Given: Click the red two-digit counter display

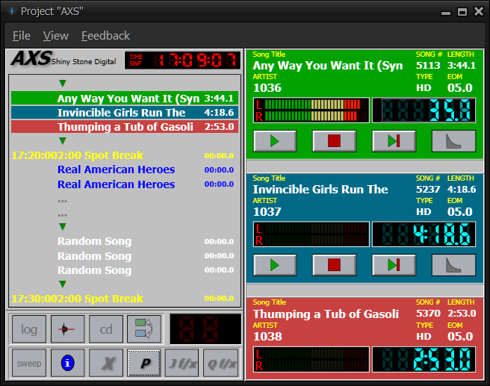Looking at the screenshot, I should tap(205, 329).
